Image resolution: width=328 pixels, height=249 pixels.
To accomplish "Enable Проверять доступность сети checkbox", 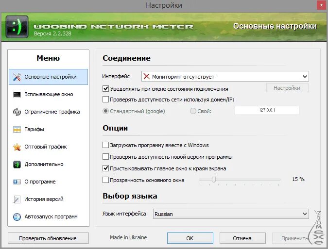I will tap(105, 100).
